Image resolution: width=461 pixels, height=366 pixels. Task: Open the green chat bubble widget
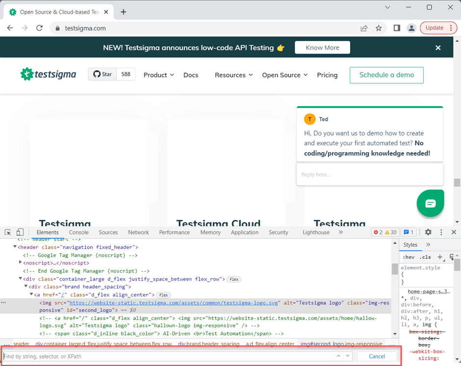coord(430,203)
